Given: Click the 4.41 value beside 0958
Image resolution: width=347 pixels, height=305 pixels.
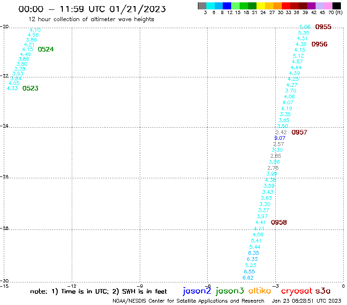Looking at the screenshot, I should 260,222.
